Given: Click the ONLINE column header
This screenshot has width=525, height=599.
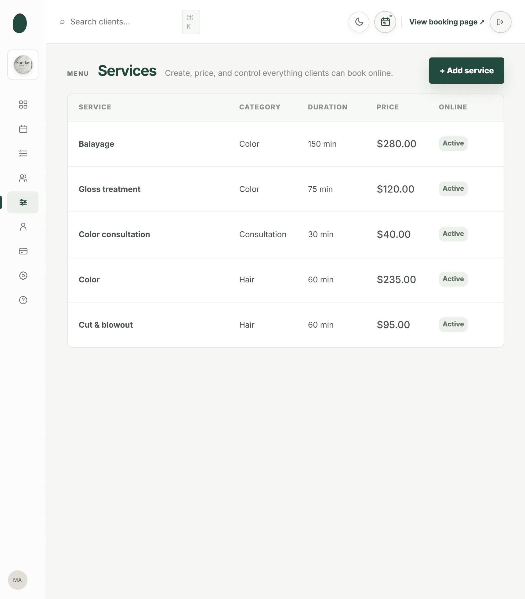Looking at the screenshot, I should [x=453, y=107].
